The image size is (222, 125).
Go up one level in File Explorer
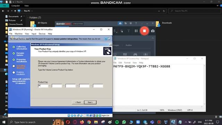tap(15, 11)
